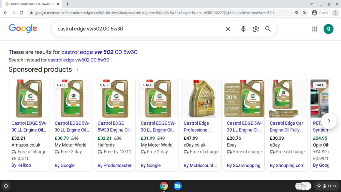Open Halfords Castrol EDGE 5W30 listing
This screenshot has width=341, height=192.
click(x=115, y=126)
